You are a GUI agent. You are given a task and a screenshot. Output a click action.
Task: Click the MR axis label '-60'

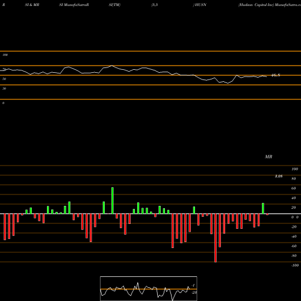(x=294, y=246)
